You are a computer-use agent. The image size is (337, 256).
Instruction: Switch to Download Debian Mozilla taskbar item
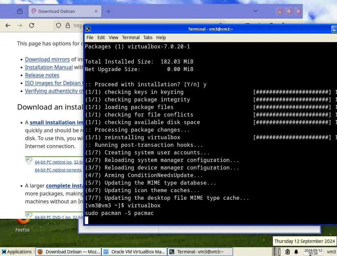pos(68,252)
